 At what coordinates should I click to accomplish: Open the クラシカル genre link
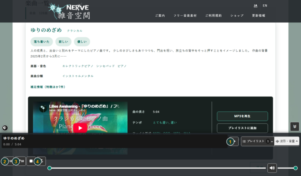pyautogui.click(x=75, y=30)
